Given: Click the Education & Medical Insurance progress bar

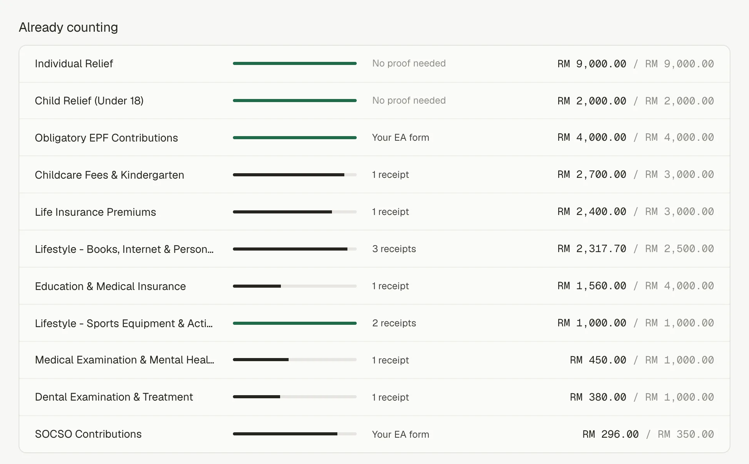Looking at the screenshot, I should point(295,286).
